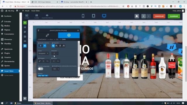Add an image layer

pyautogui.click(x=25, y=36)
